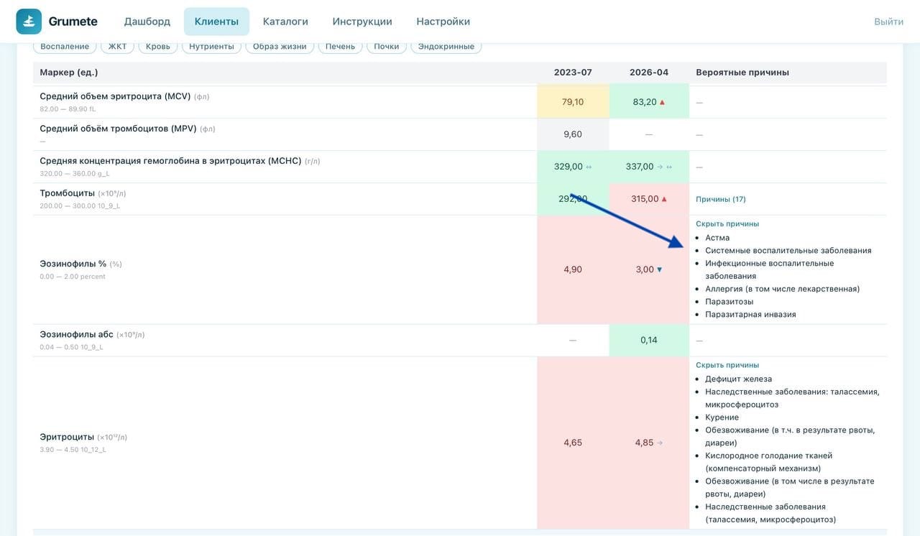Click the red 4,90 eosinophils cell
The image size is (920, 536).
573,269
